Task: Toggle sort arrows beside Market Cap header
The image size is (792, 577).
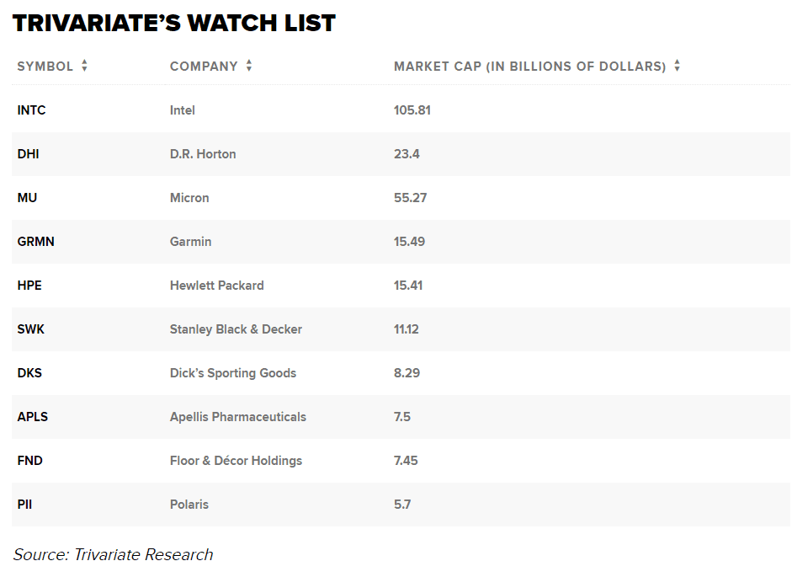Action: coord(678,66)
